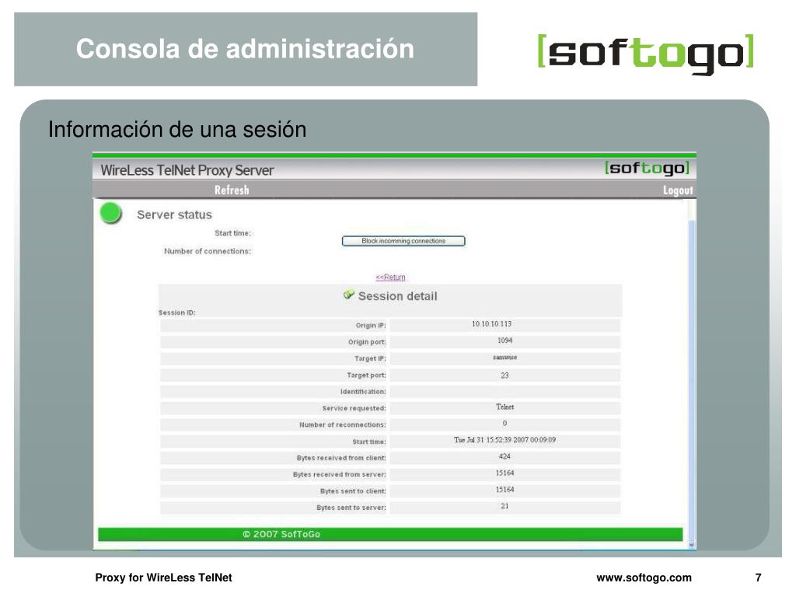Click the Identification label
Screen dimensions: 796x597
(363, 392)
